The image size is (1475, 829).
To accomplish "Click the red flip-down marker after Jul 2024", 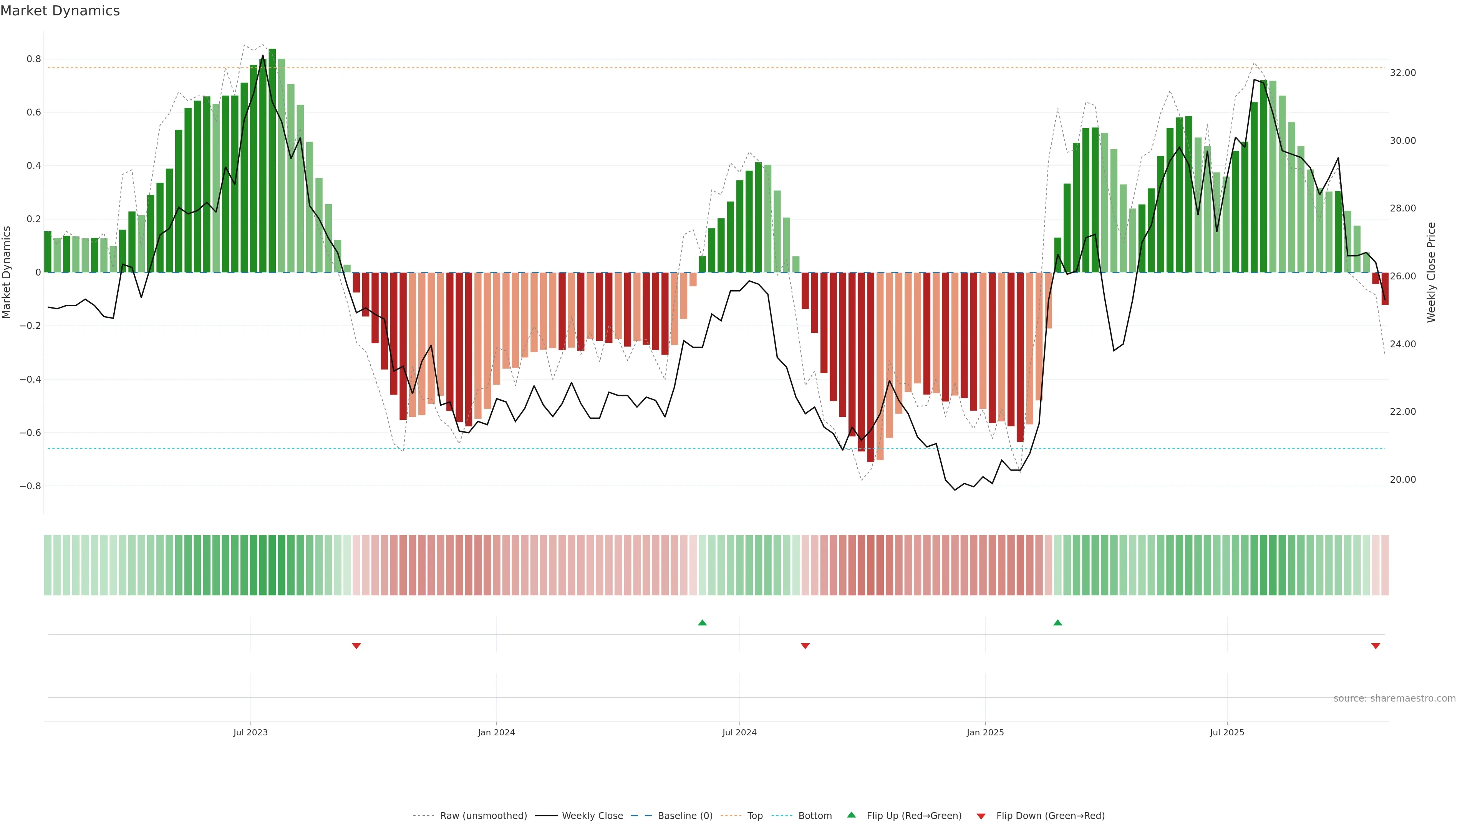I will tap(805, 646).
